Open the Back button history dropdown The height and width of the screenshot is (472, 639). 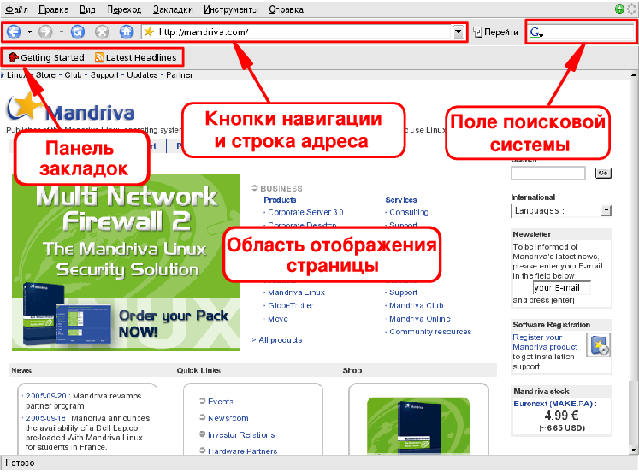tap(29, 32)
